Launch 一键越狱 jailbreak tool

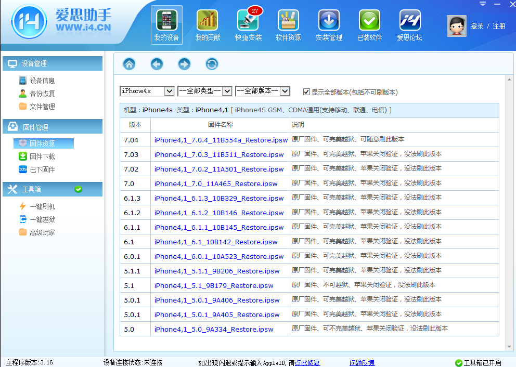click(37, 219)
